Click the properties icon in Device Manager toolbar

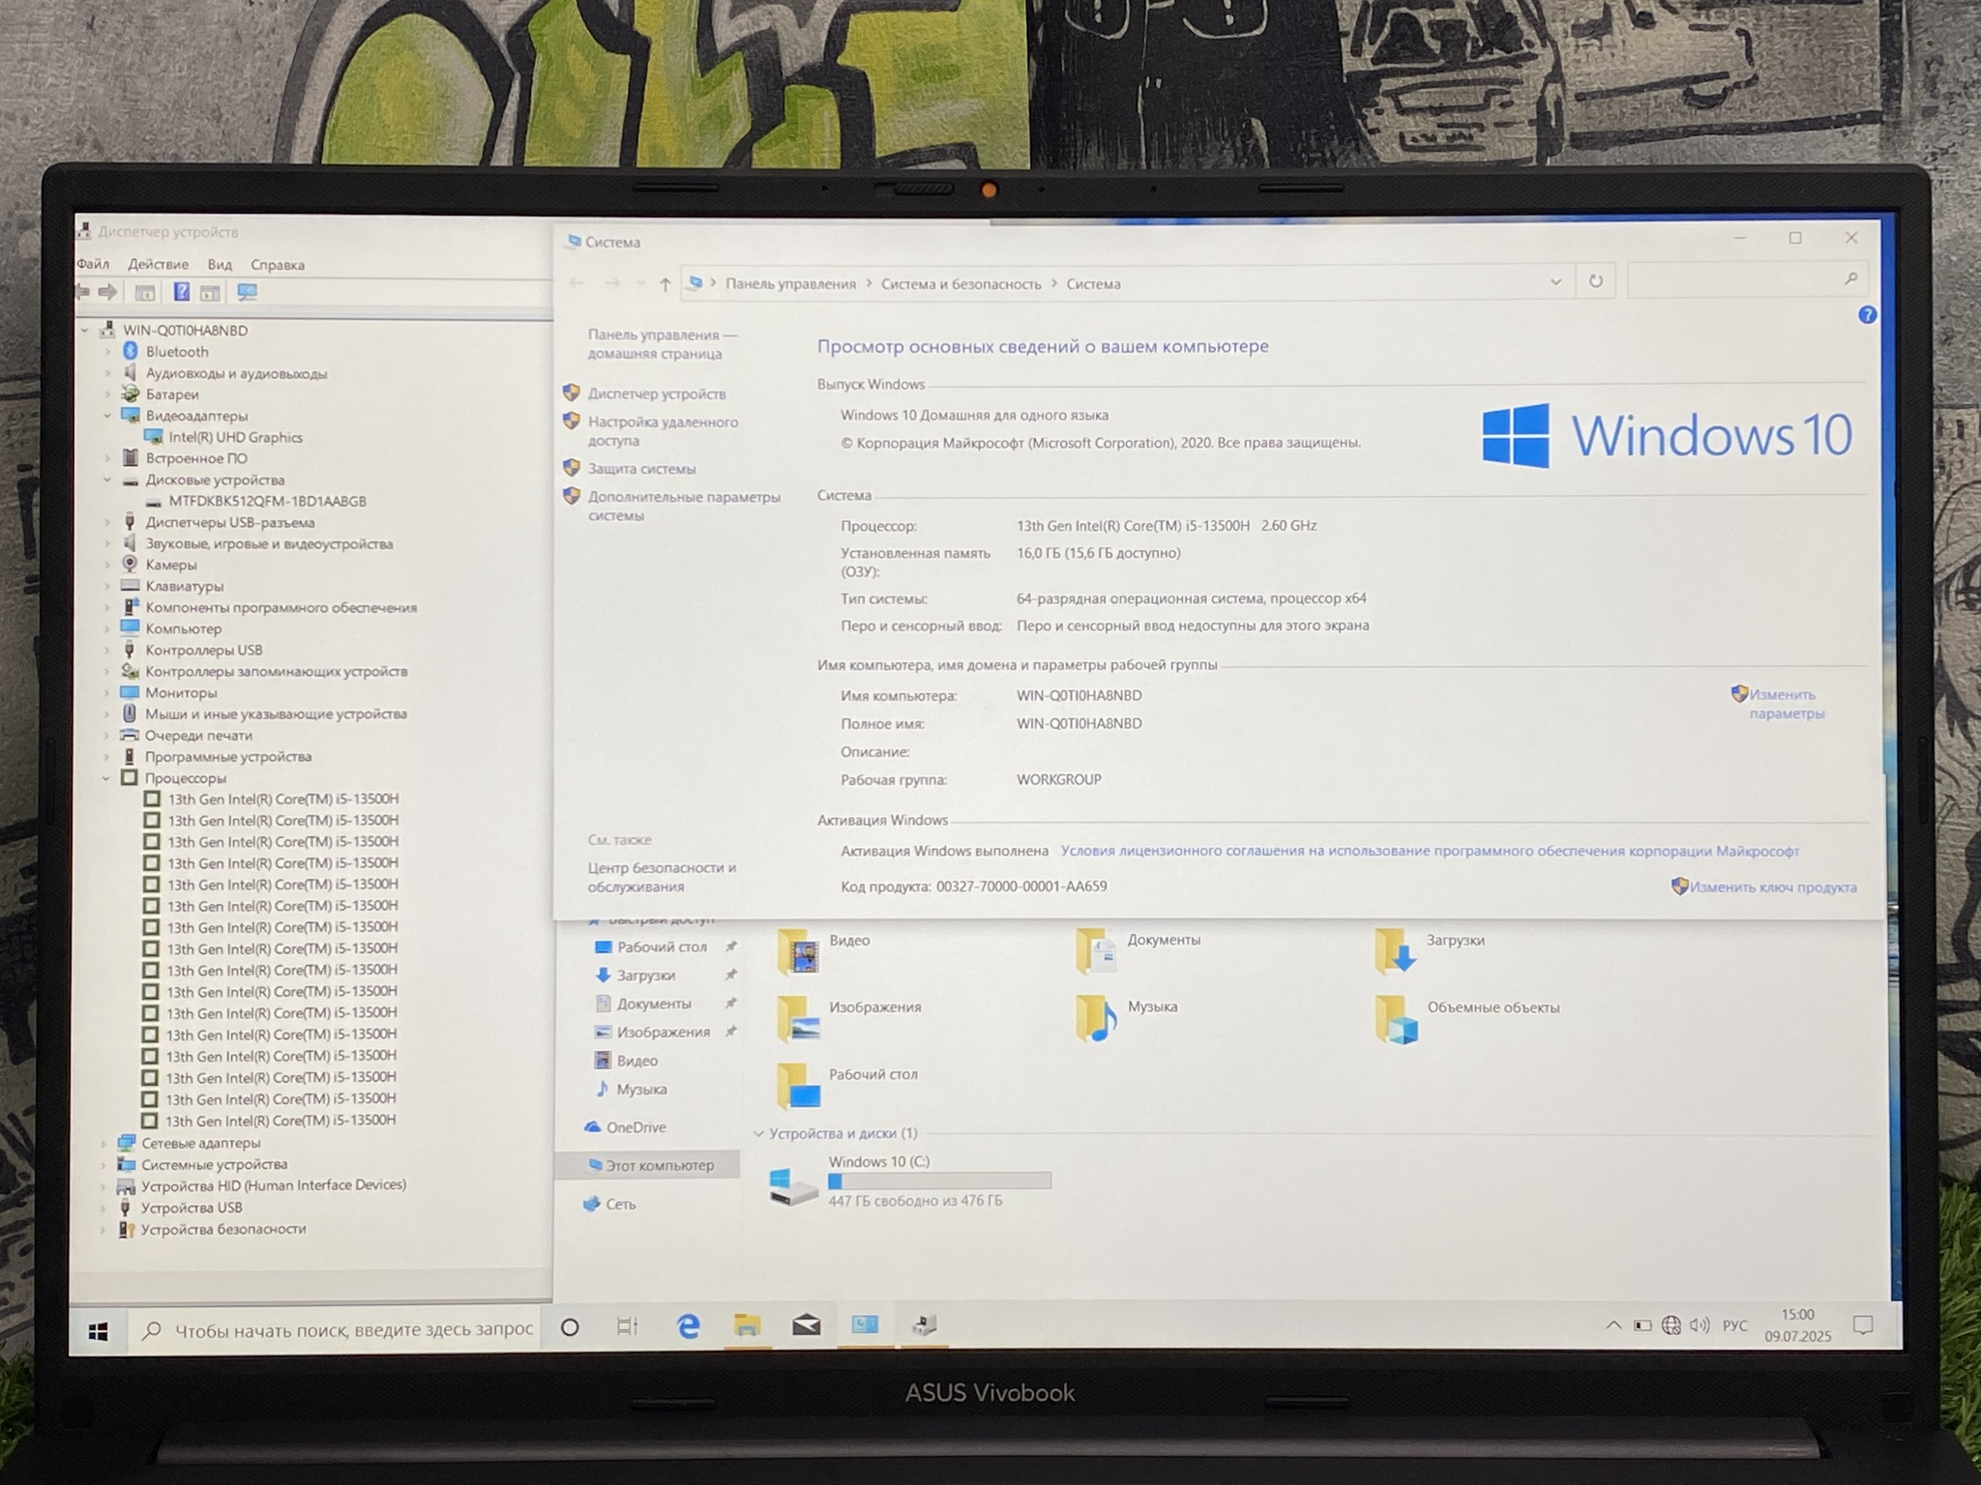(x=145, y=292)
